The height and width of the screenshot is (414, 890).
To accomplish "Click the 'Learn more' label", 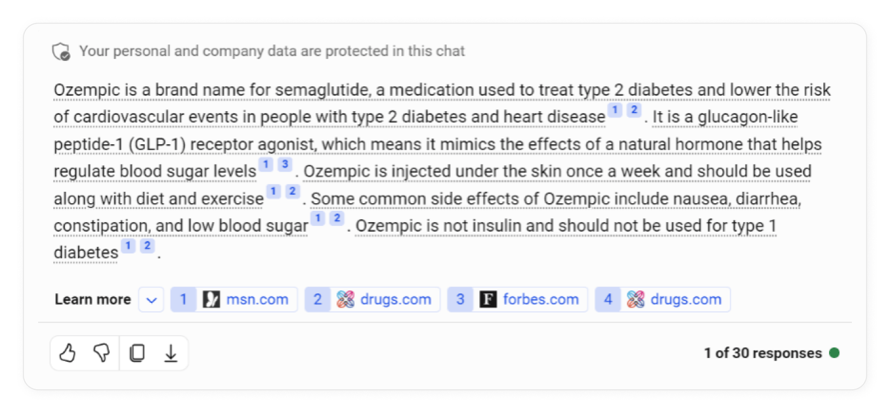I will (93, 300).
